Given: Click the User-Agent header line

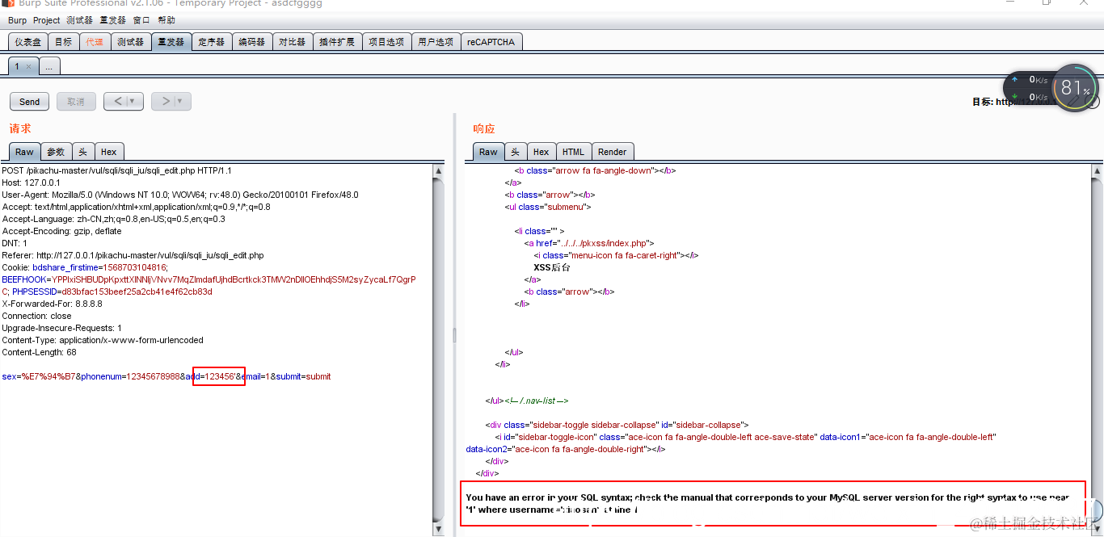Looking at the screenshot, I should tap(179, 195).
